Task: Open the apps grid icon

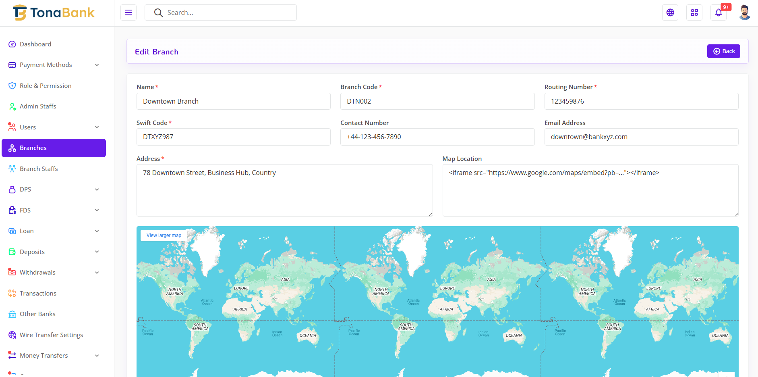Action: (x=694, y=12)
